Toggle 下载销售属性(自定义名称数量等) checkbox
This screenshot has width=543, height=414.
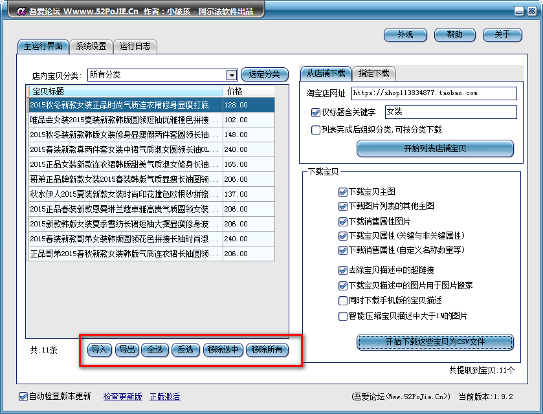[x=342, y=250]
